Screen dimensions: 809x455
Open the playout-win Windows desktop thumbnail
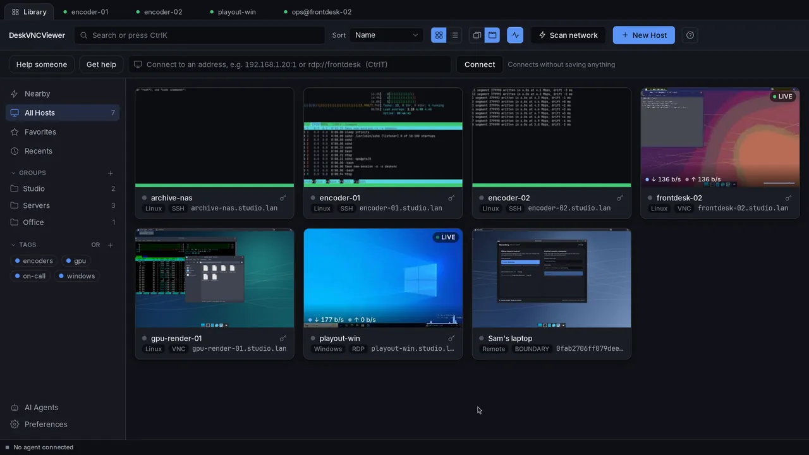383,278
